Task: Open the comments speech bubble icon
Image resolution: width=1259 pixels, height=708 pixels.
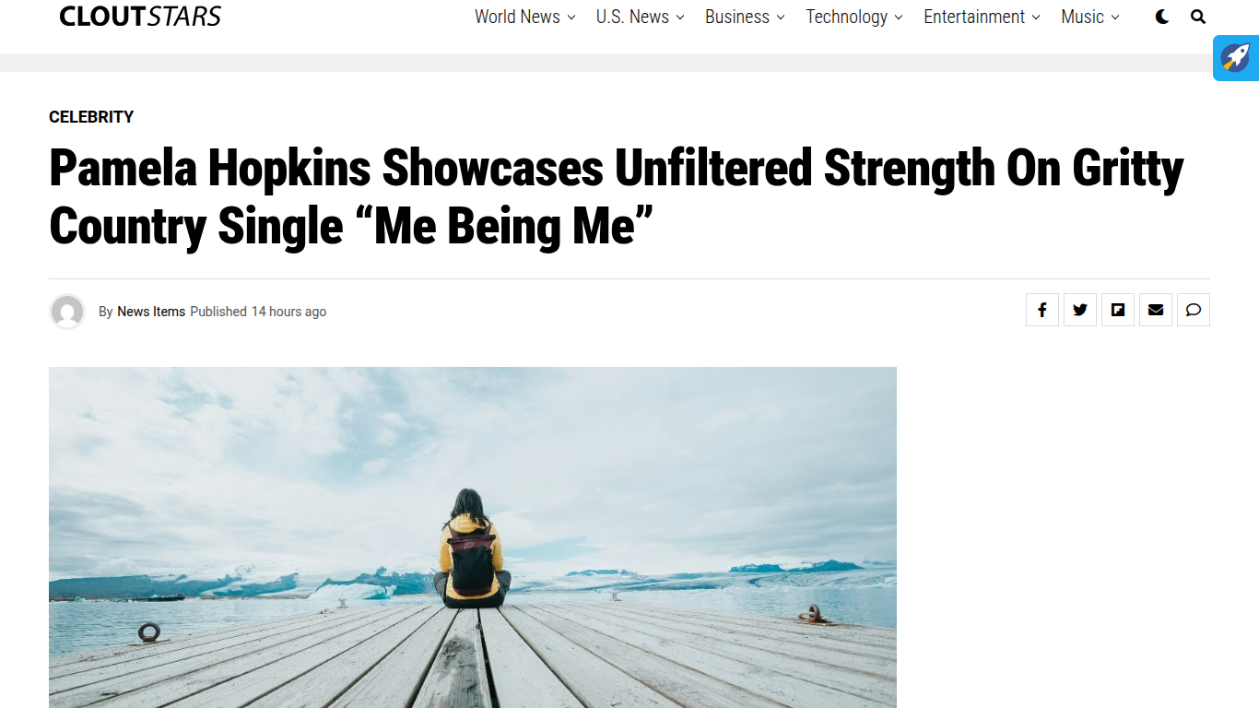Action: (x=1194, y=310)
